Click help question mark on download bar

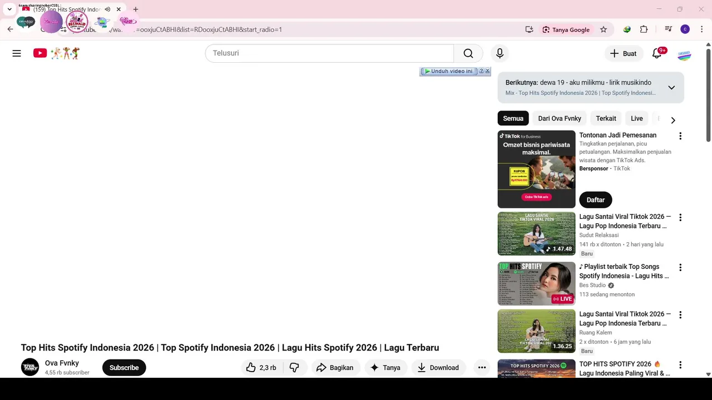tap(481, 71)
